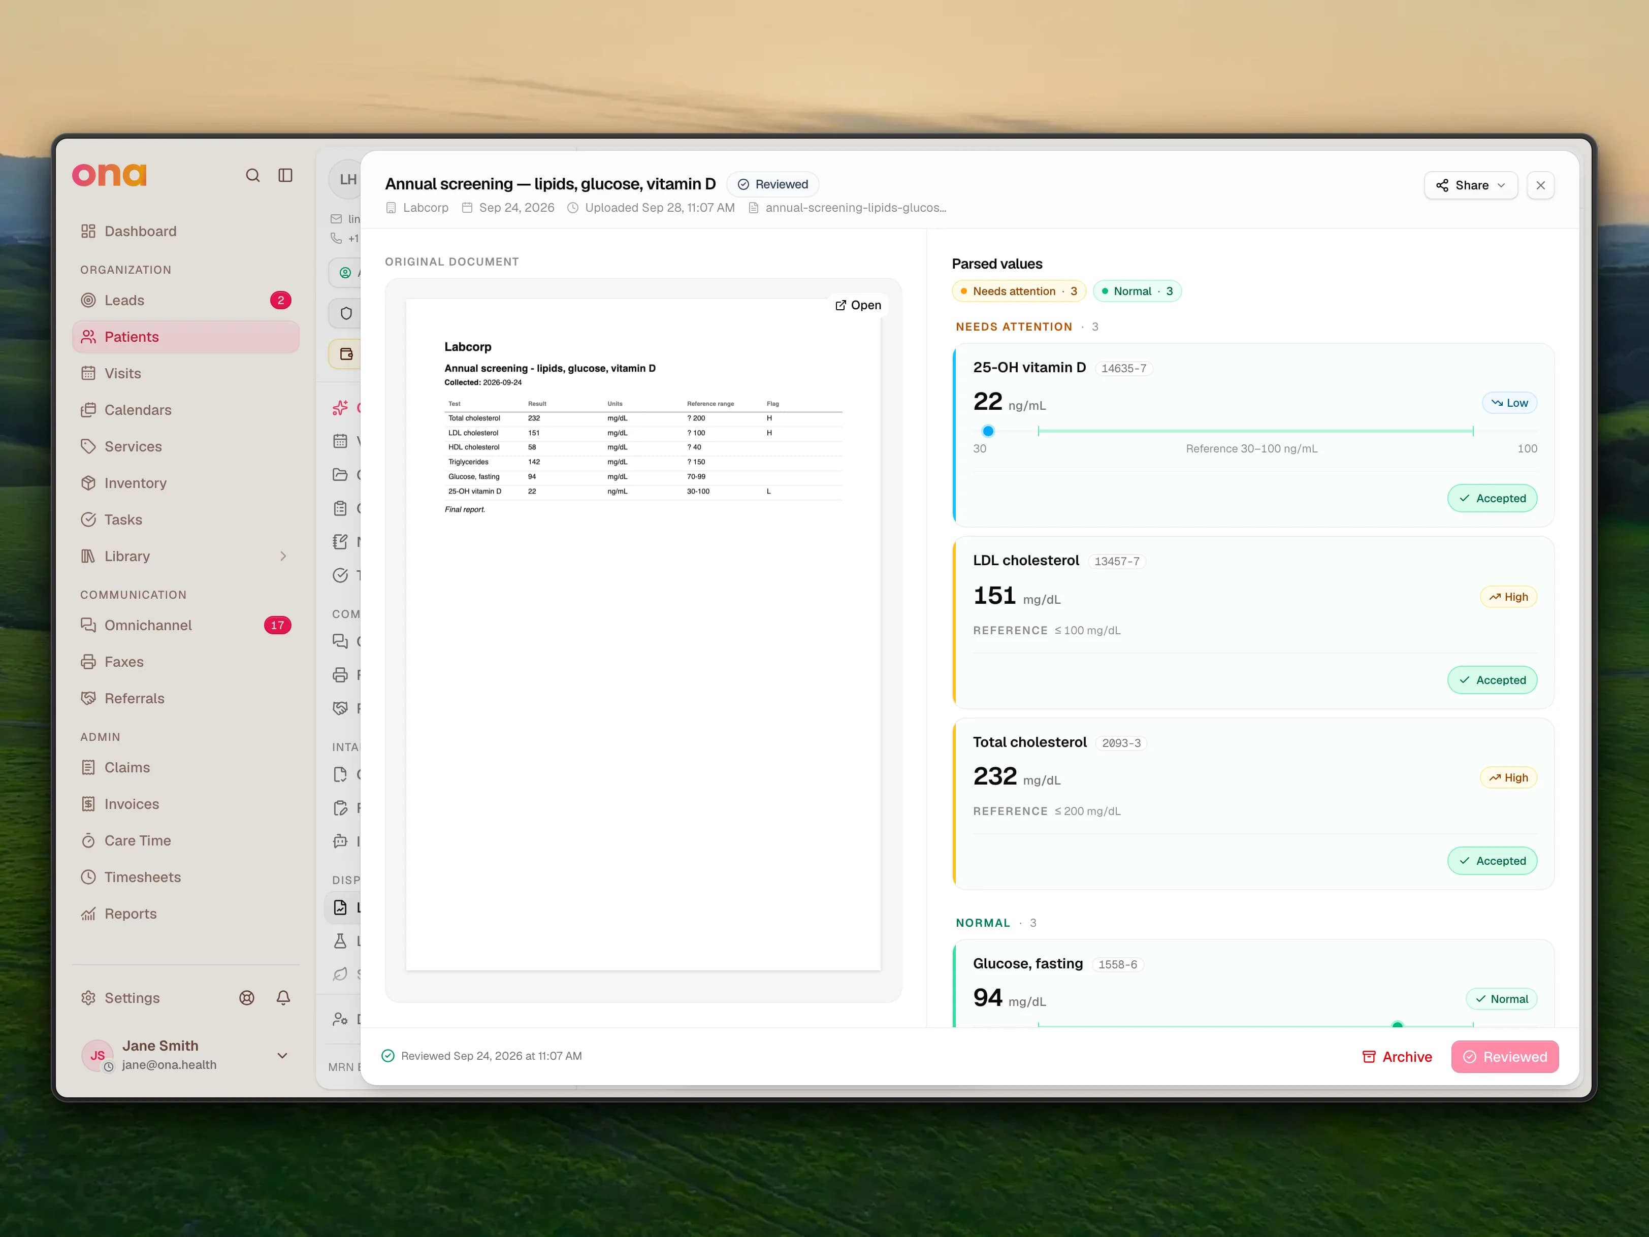Click the Calendars icon
The image size is (1649, 1237).
pyautogui.click(x=88, y=410)
